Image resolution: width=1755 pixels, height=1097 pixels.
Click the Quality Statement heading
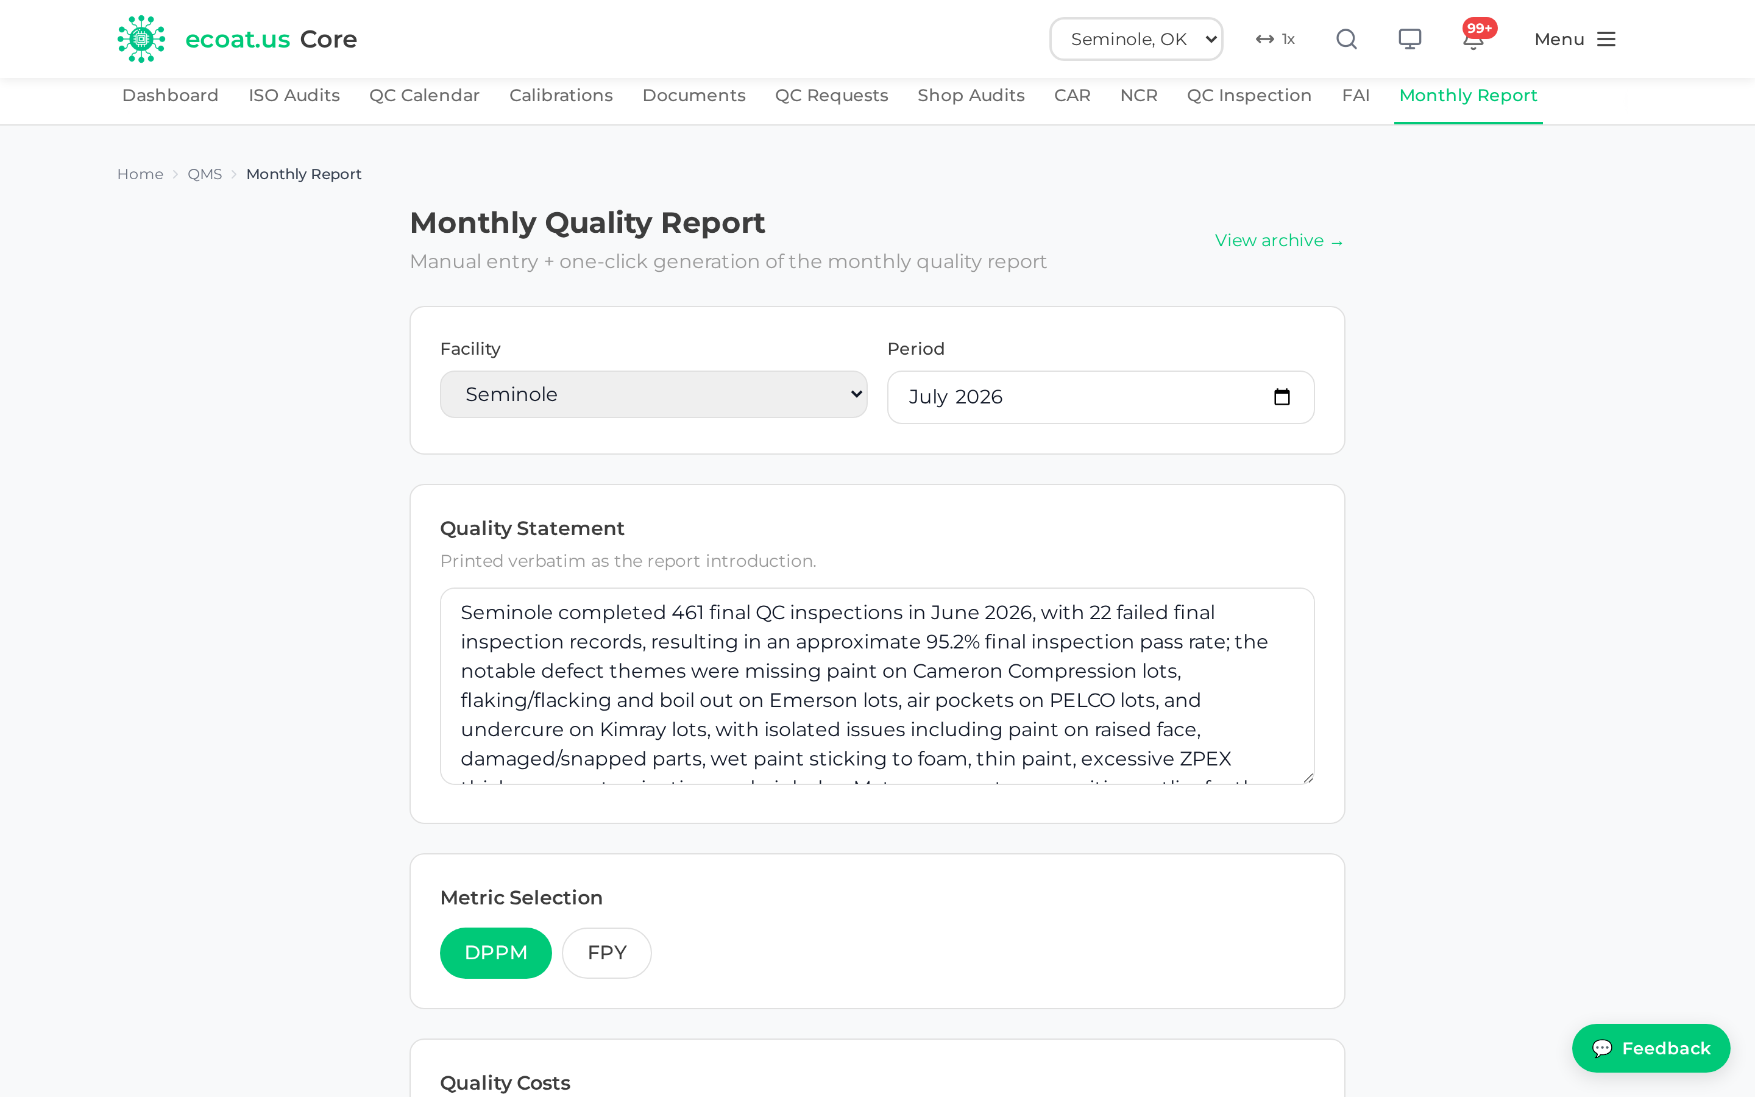tap(531, 528)
